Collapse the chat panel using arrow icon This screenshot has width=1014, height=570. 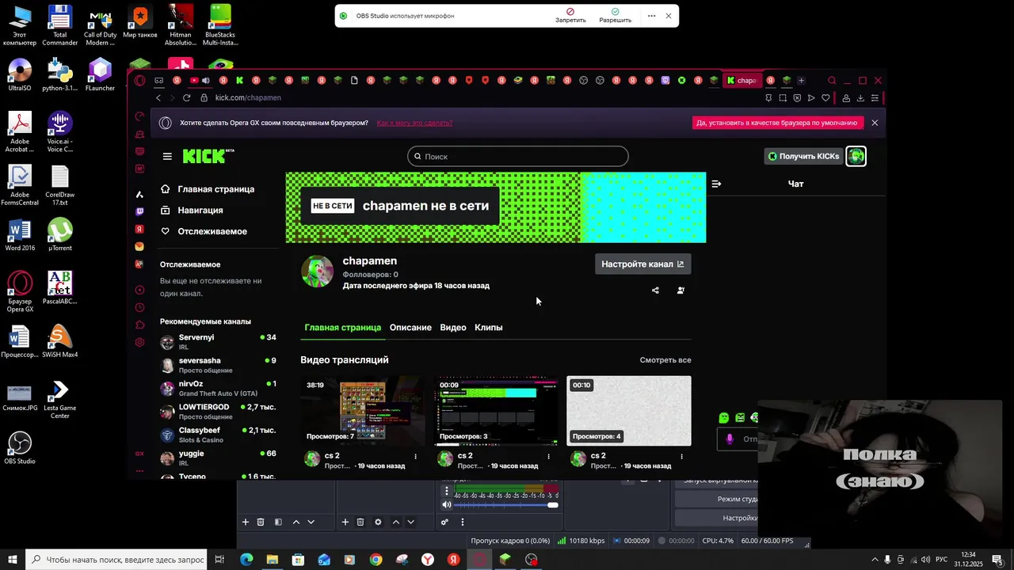point(716,184)
